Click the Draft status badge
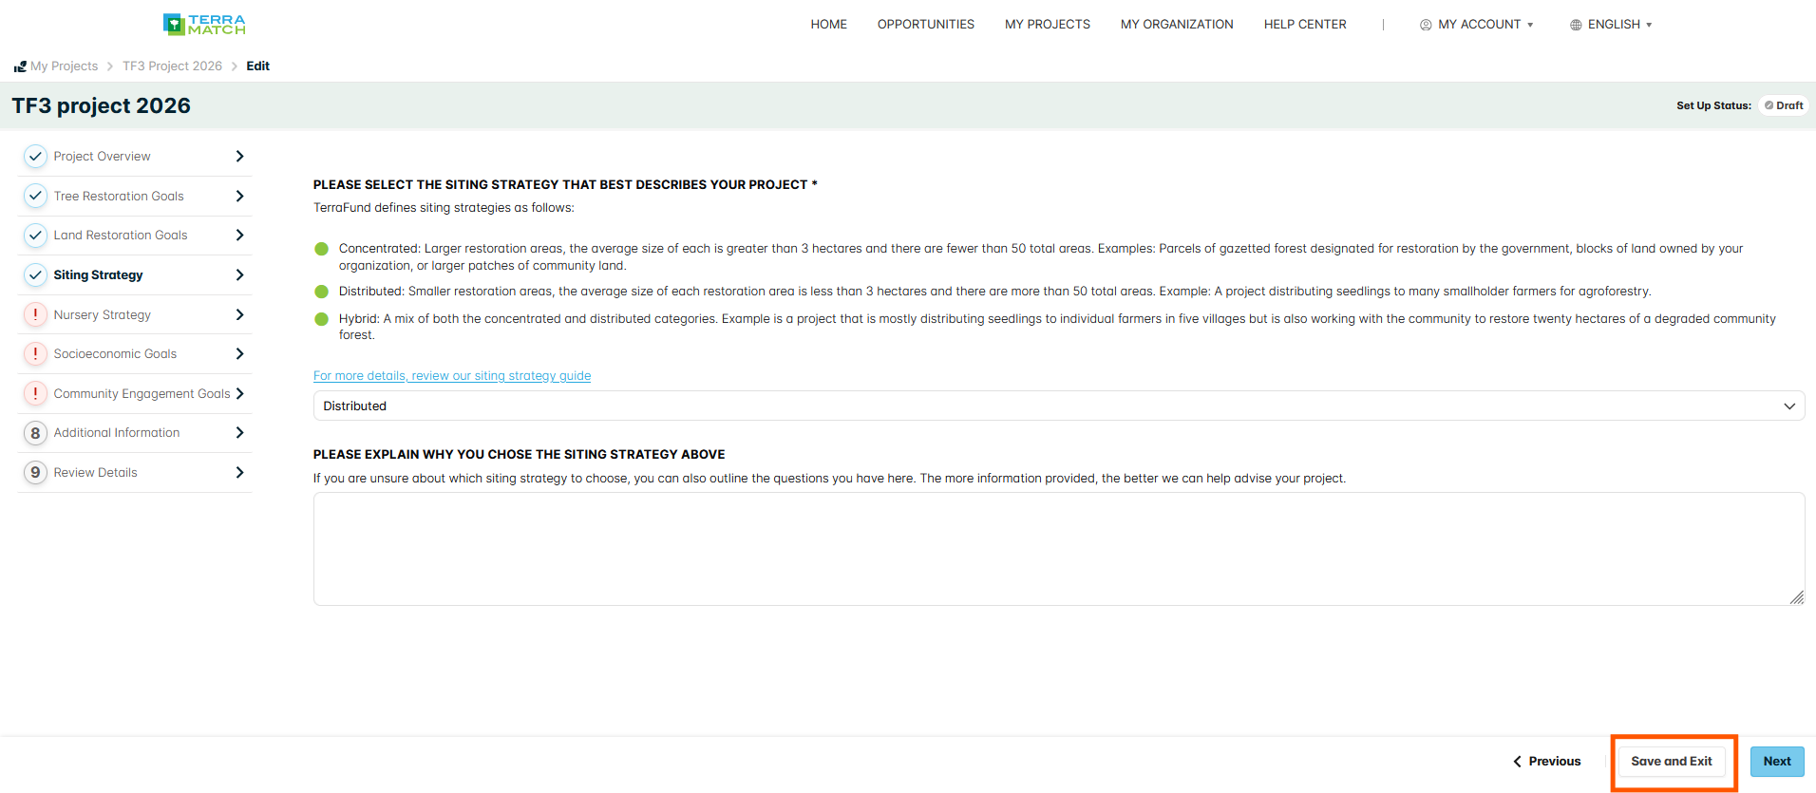1816x793 pixels. 1783,105
